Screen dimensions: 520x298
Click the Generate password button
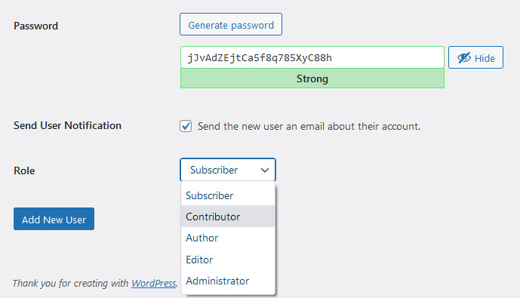click(231, 25)
